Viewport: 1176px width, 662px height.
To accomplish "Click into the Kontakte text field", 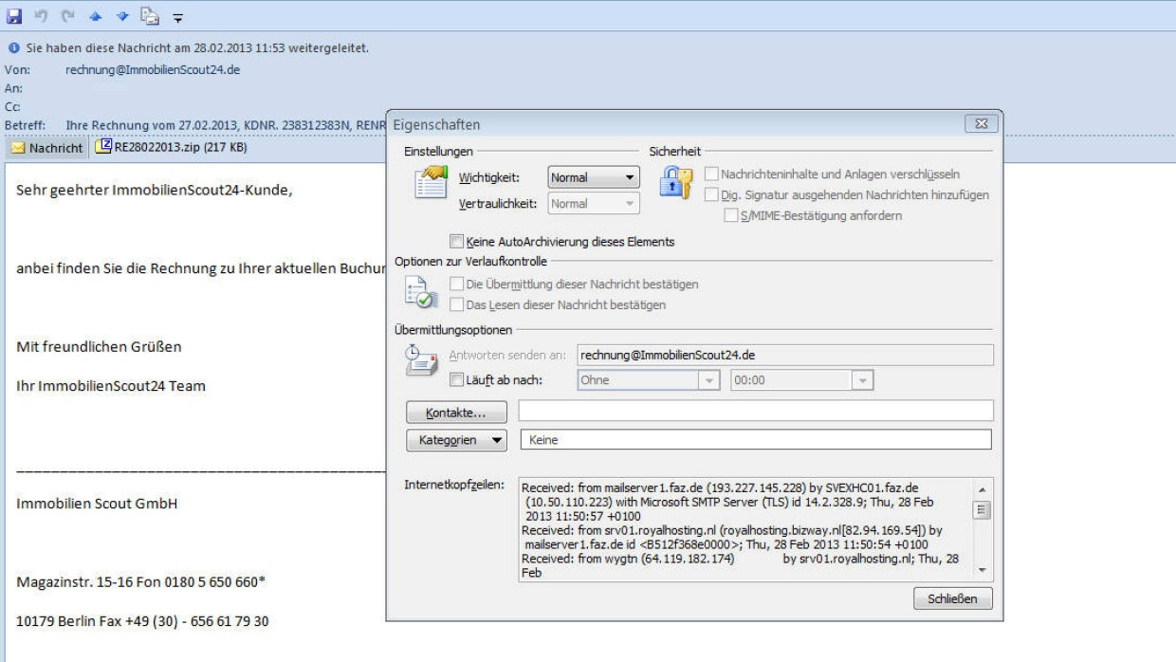I will 755,411.
